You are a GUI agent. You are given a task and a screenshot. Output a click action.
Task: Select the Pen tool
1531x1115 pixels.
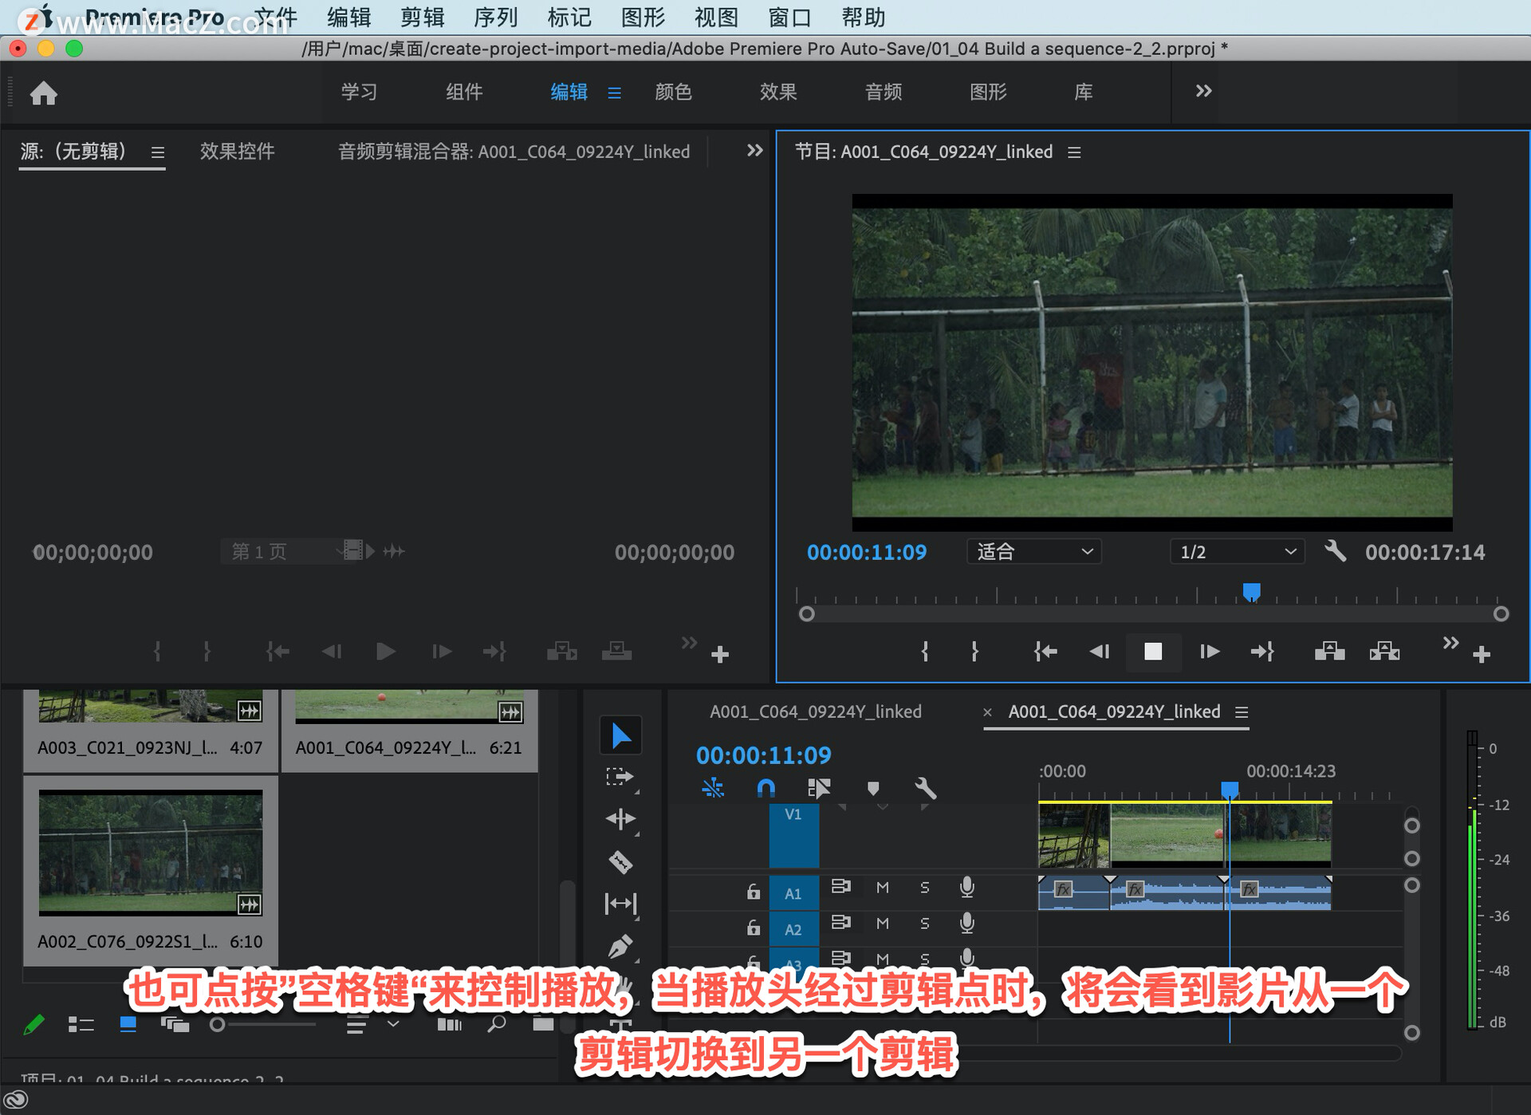[620, 947]
